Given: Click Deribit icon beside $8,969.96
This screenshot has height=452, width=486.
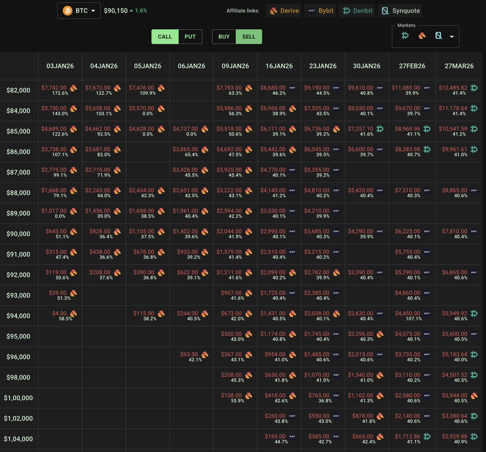Looking at the screenshot, I should coord(427,129).
